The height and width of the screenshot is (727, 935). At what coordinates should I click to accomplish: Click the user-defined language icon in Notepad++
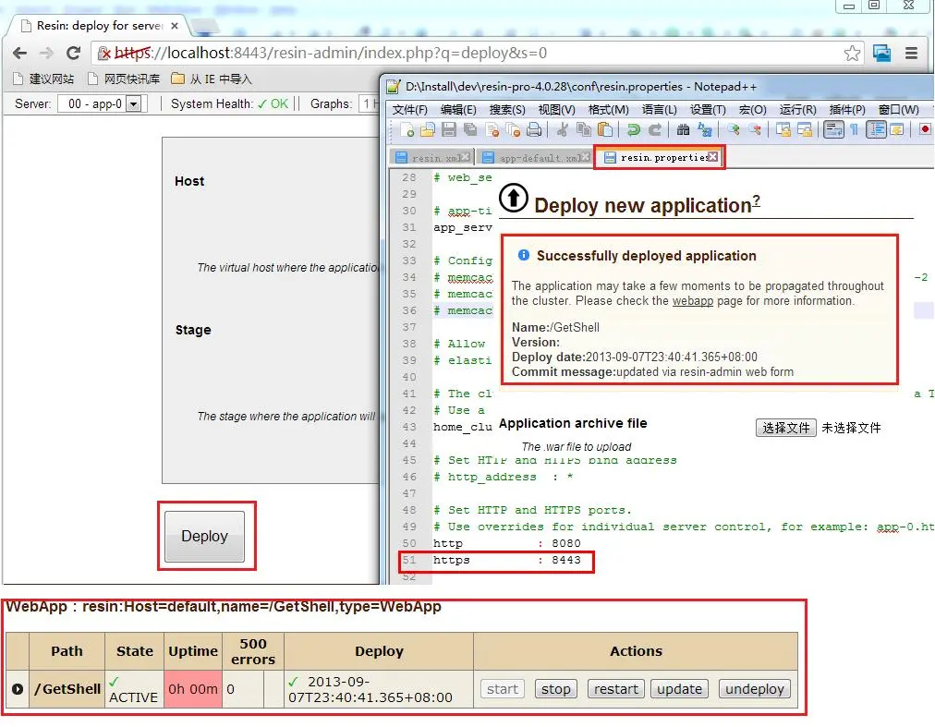click(x=897, y=129)
